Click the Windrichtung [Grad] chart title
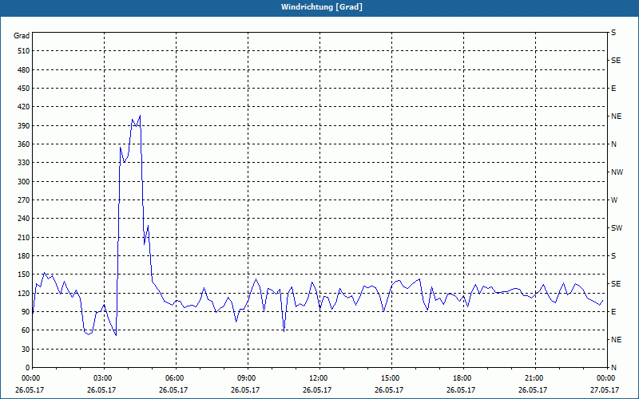The image size is (639, 399). coord(322,7)
